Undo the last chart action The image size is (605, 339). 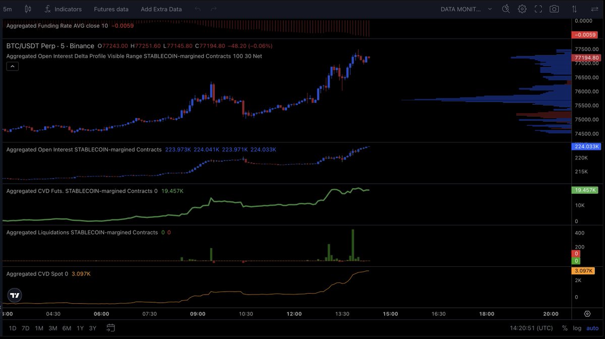[198, 9]
